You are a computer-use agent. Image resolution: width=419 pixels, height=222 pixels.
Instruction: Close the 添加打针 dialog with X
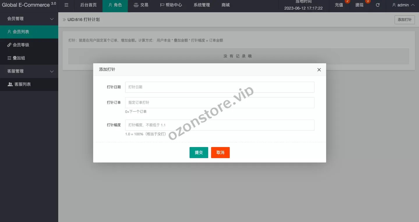tap(319, 70)
